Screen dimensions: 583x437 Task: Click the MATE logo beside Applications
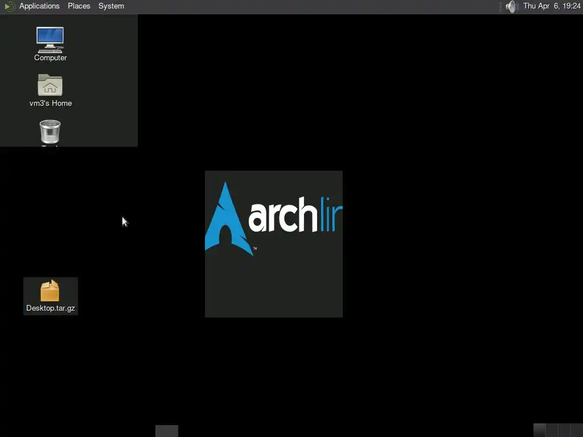coord(10,6)
